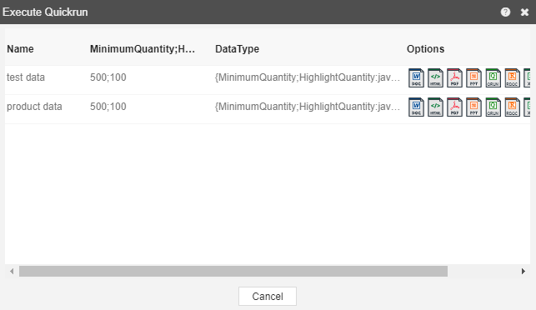The image size is (536, 310).
Task: Click the horizontal scrollbar thumb
Action: tap(233, 272)
